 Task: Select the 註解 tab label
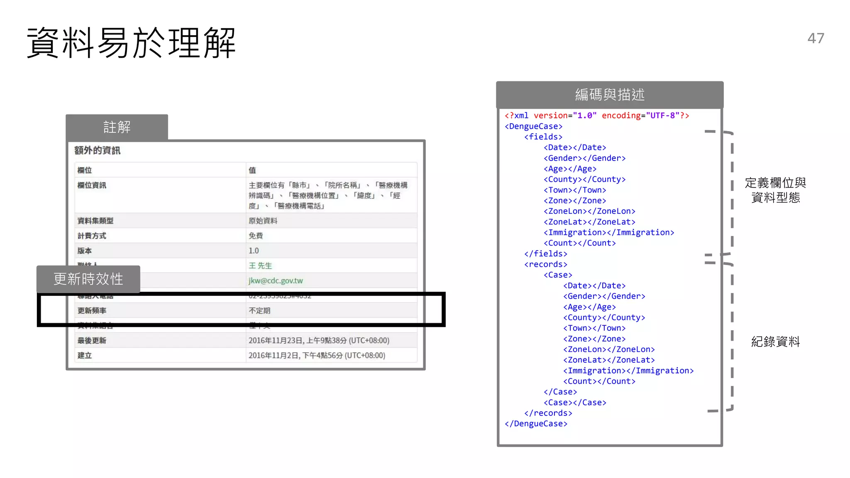pyautogui.click(x=117, y=127)
